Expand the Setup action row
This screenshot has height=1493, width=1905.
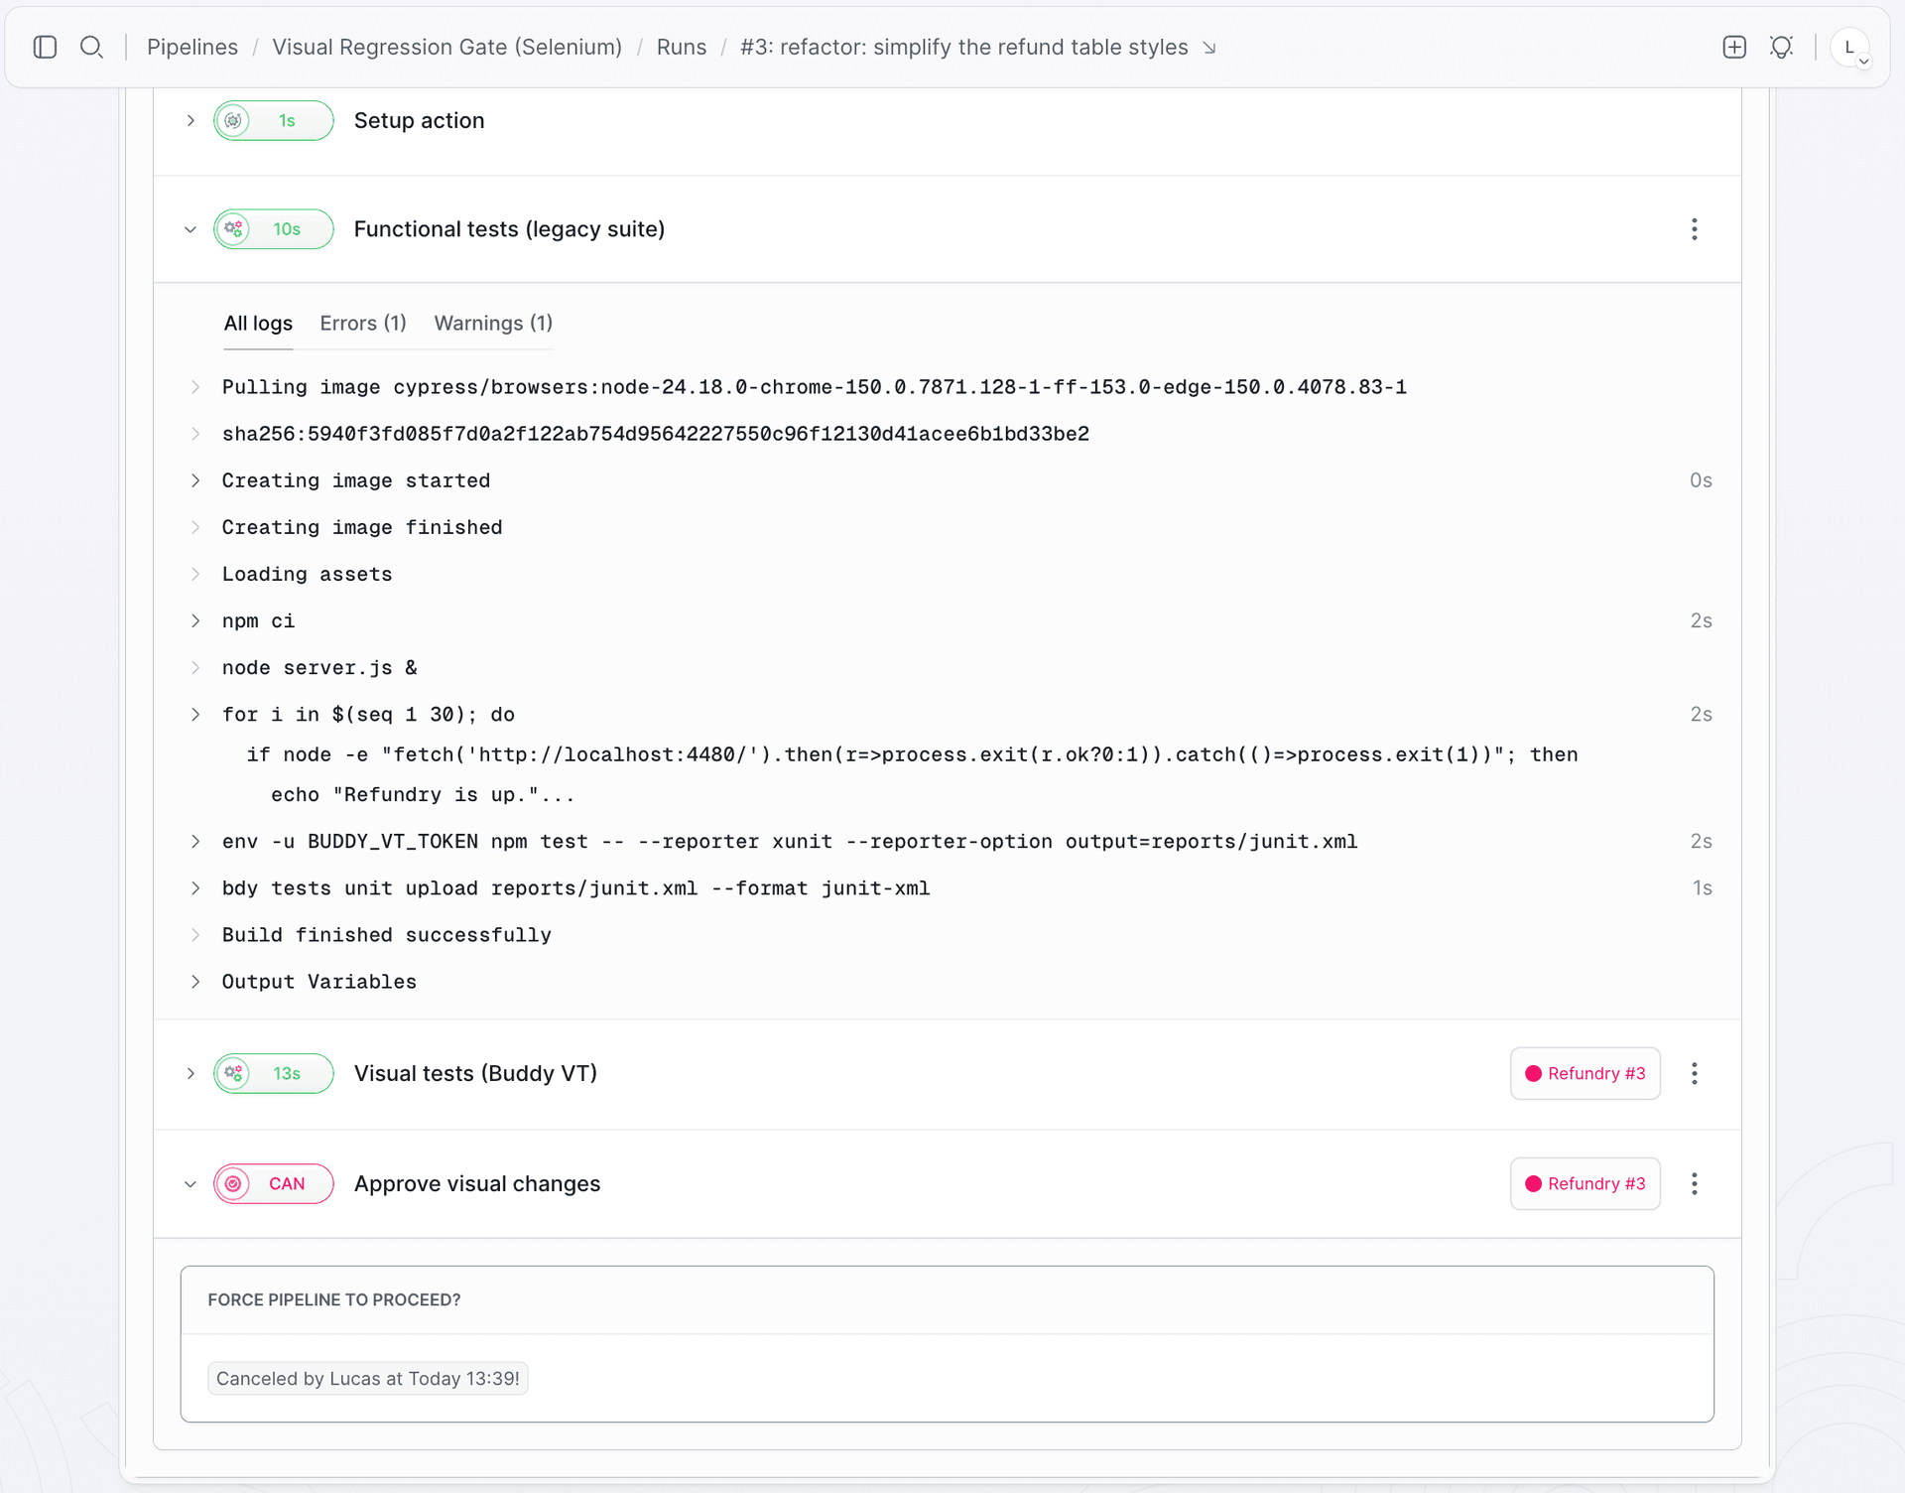[x=190, y=120]
